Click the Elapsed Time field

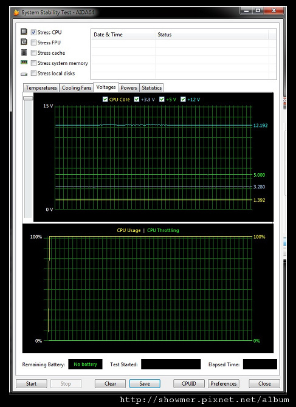click(x=260, y=364)
